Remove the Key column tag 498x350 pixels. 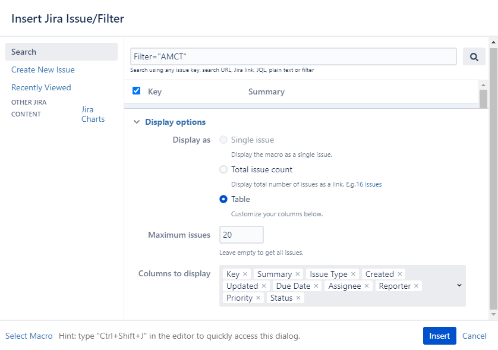pyautogui.click(x=245, y=274)
